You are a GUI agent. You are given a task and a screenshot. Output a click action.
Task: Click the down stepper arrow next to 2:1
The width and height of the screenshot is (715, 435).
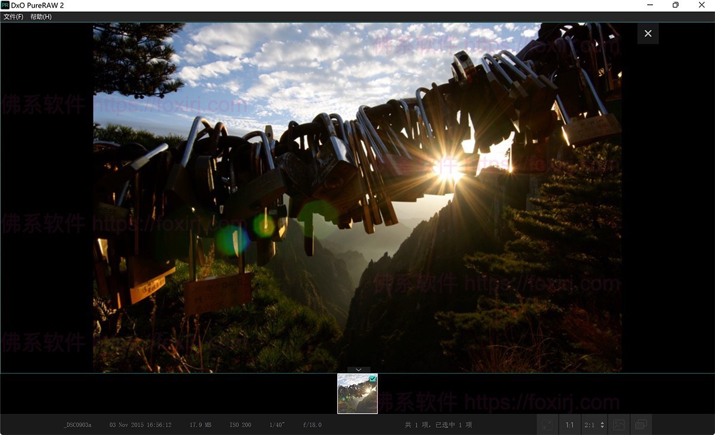pyautogui.click(x=602, y=427)
